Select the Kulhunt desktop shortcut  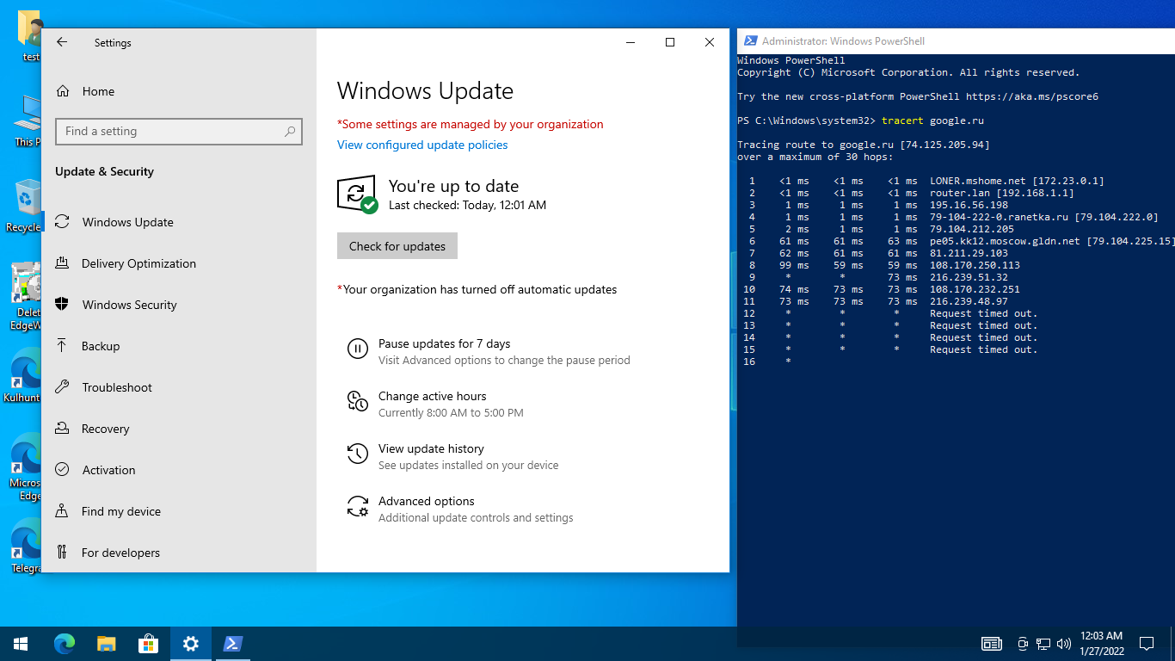tap(25, 377)
